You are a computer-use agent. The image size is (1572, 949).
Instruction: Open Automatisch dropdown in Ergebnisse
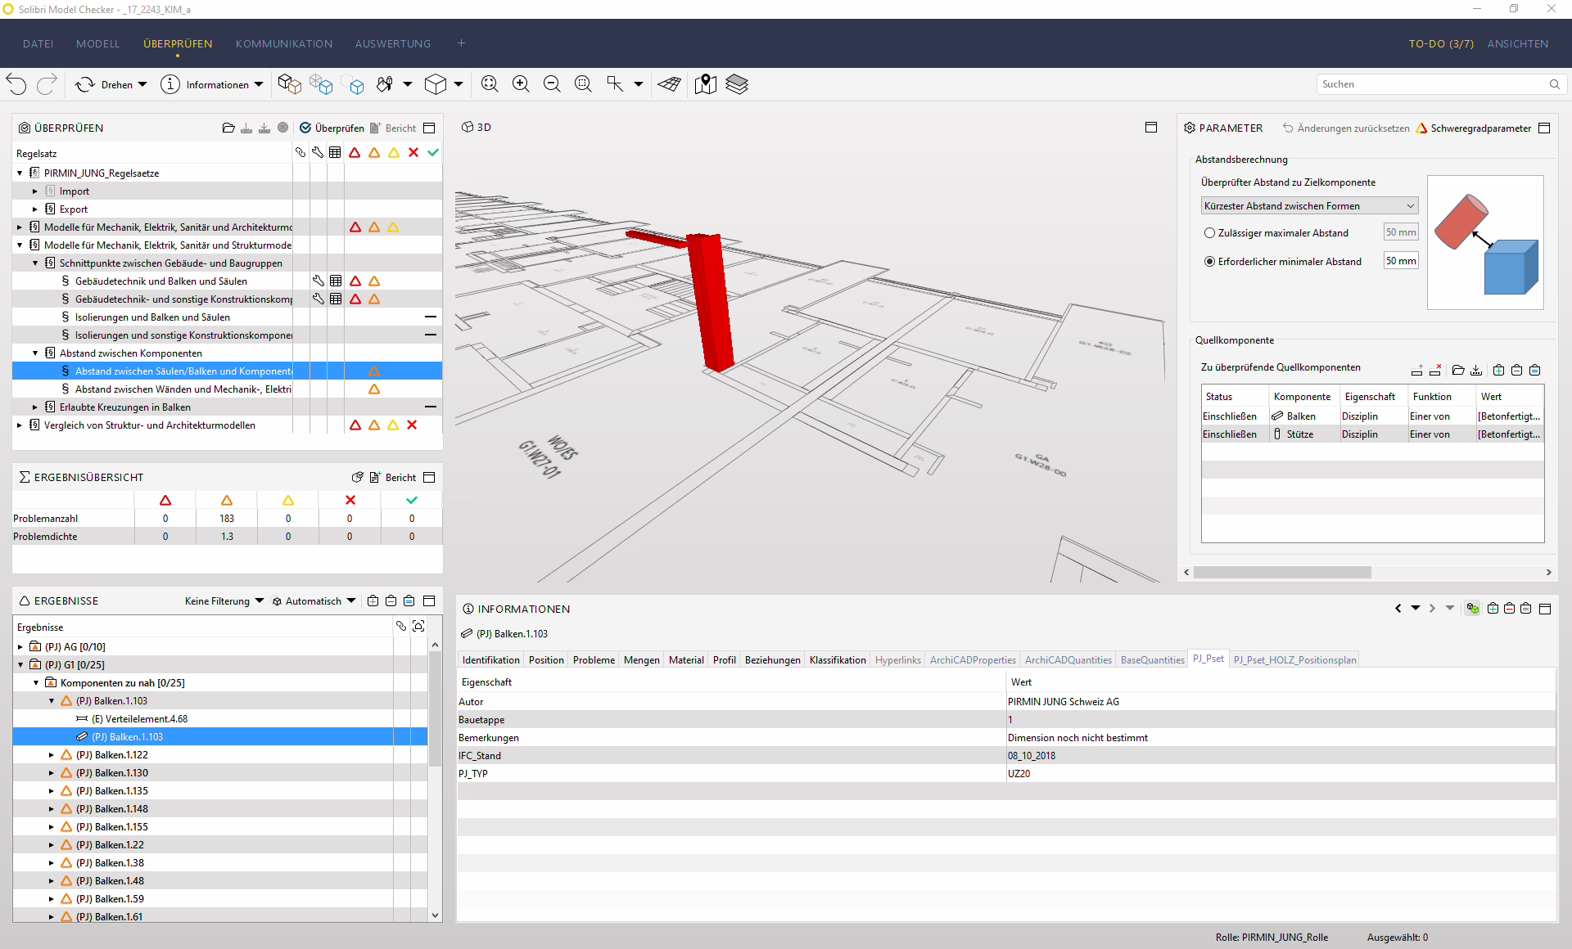coord(314,601)
